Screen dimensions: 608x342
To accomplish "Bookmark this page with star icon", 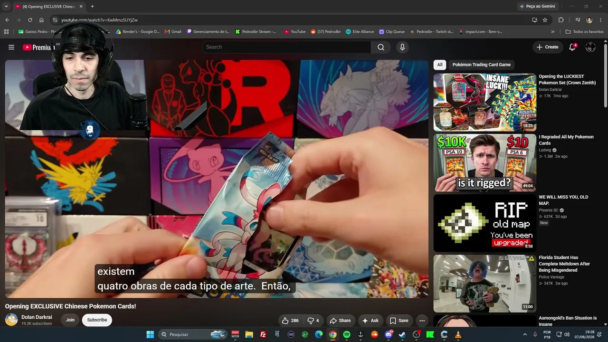I will [545, 20].
